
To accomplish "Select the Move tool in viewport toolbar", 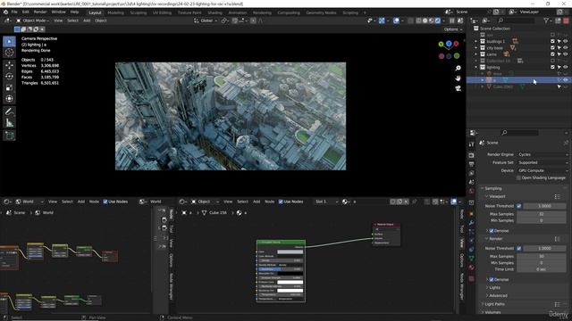I will (x=9, y=65).
